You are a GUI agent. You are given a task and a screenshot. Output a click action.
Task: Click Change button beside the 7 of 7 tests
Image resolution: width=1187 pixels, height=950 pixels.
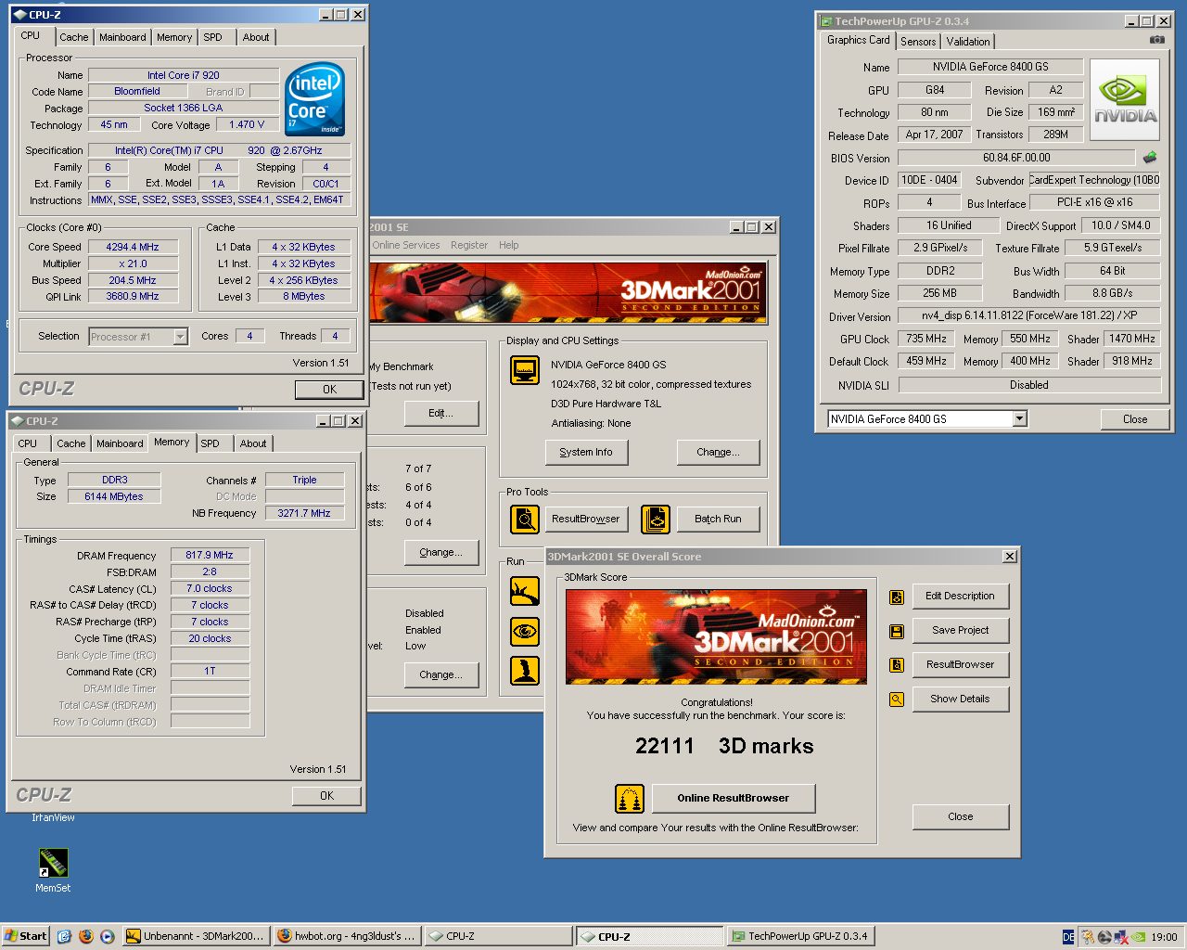pyautogui.click(x=441, y=552)
